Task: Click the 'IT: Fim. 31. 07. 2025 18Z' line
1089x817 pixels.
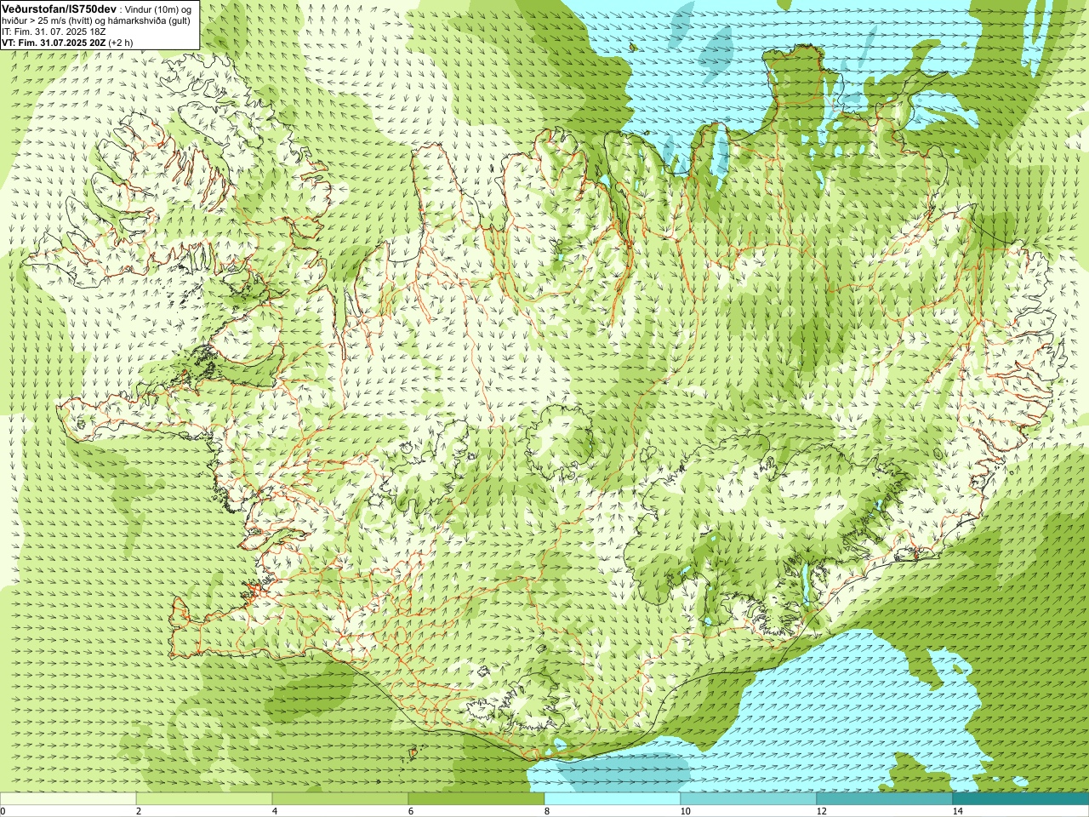Action: pyautogui.click(x=54, y=31)
